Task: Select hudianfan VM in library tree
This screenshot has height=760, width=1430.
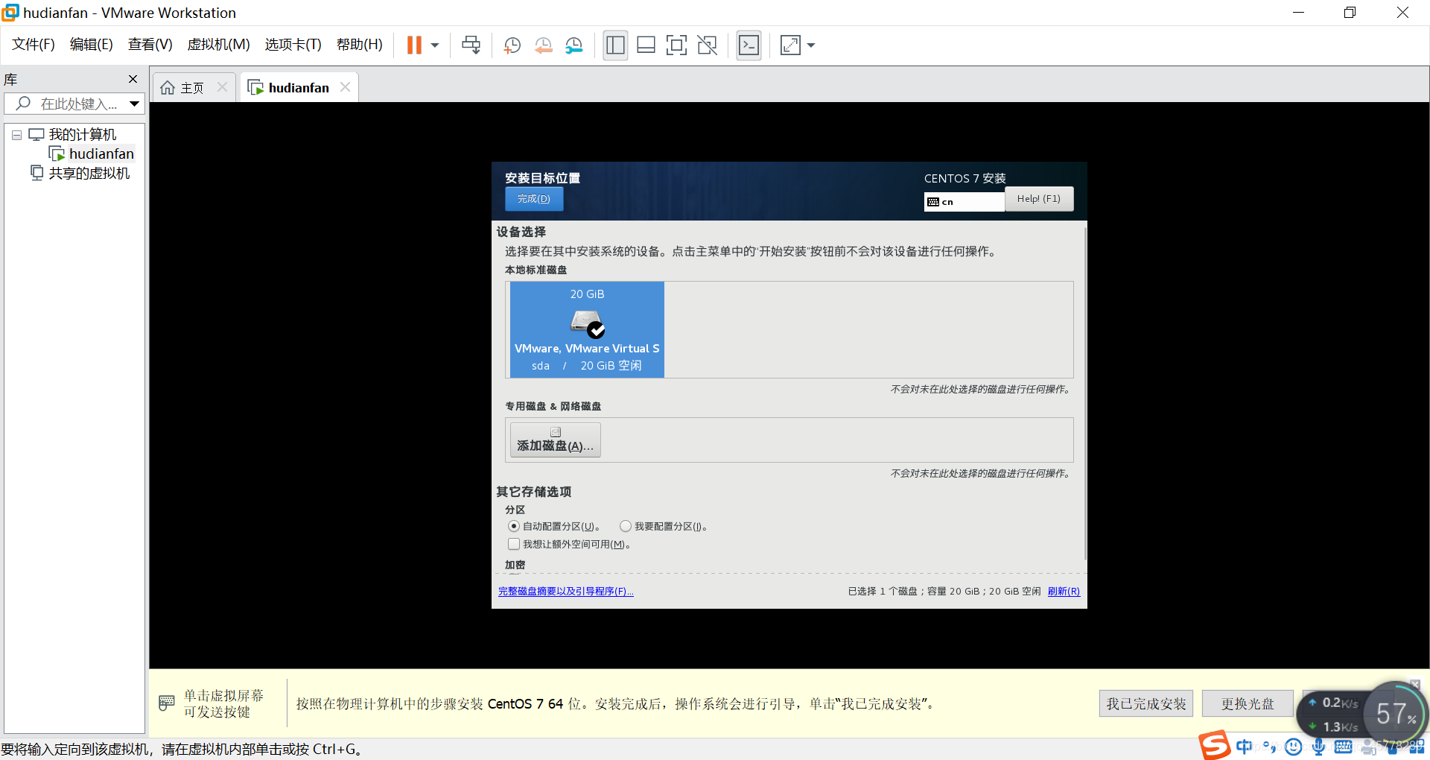Action: [101, 153]
